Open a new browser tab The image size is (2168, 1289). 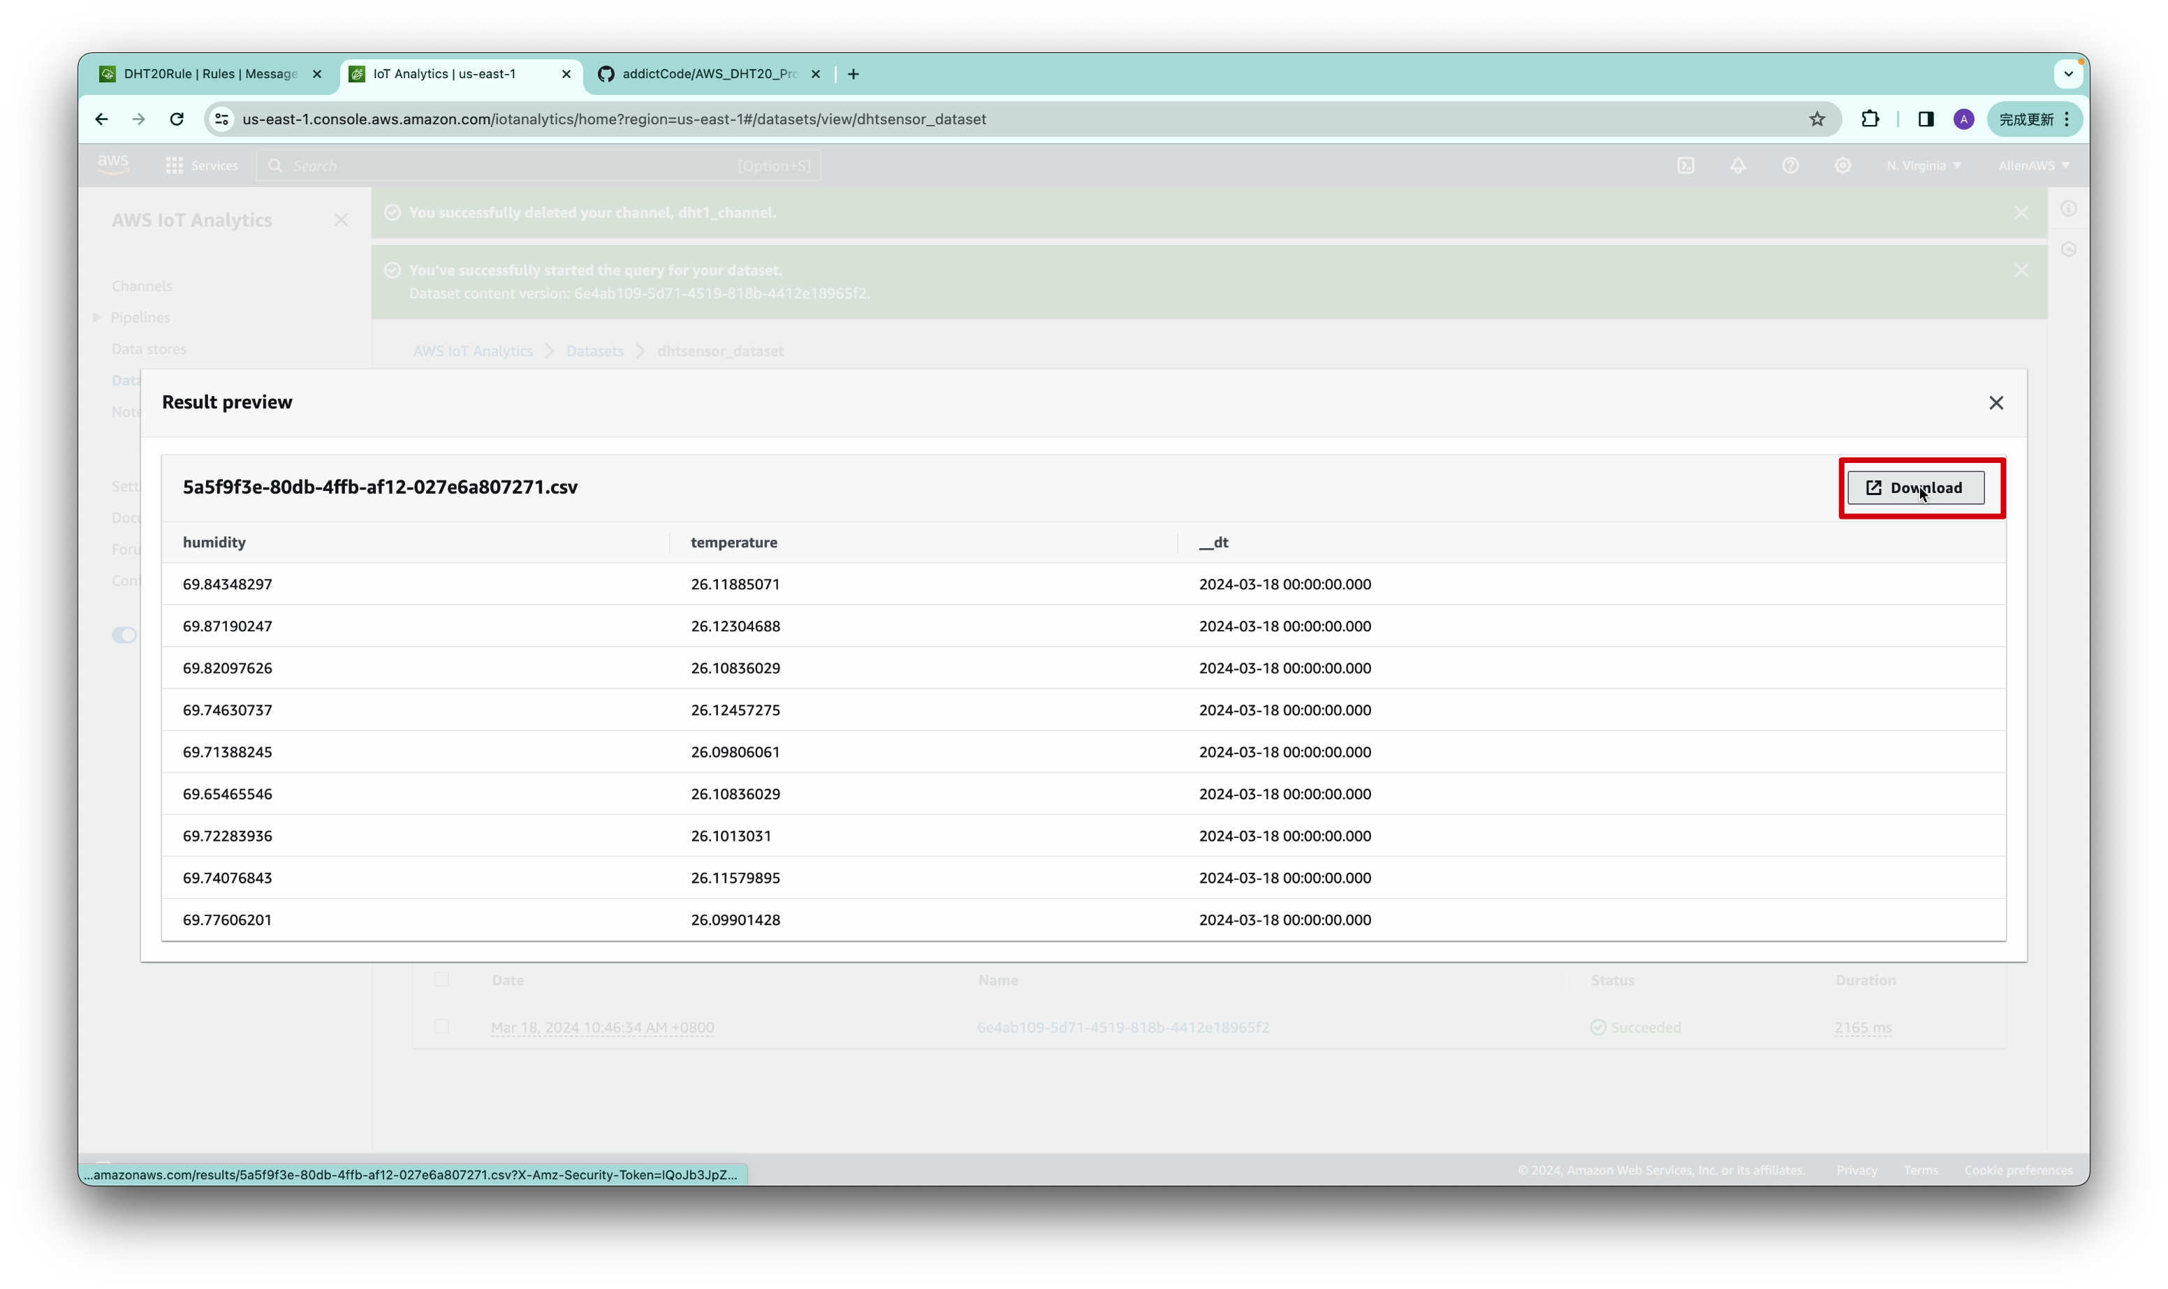pyautogui.click(x=854, y=74)
